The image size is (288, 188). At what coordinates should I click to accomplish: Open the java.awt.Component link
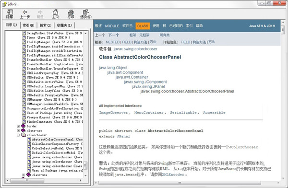(x=125, y=72)
